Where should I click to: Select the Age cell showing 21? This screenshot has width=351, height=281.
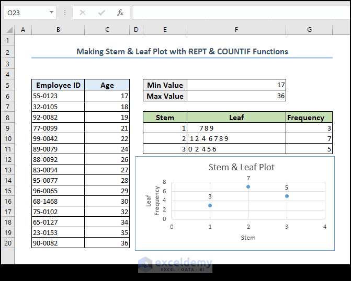[107, 128]
